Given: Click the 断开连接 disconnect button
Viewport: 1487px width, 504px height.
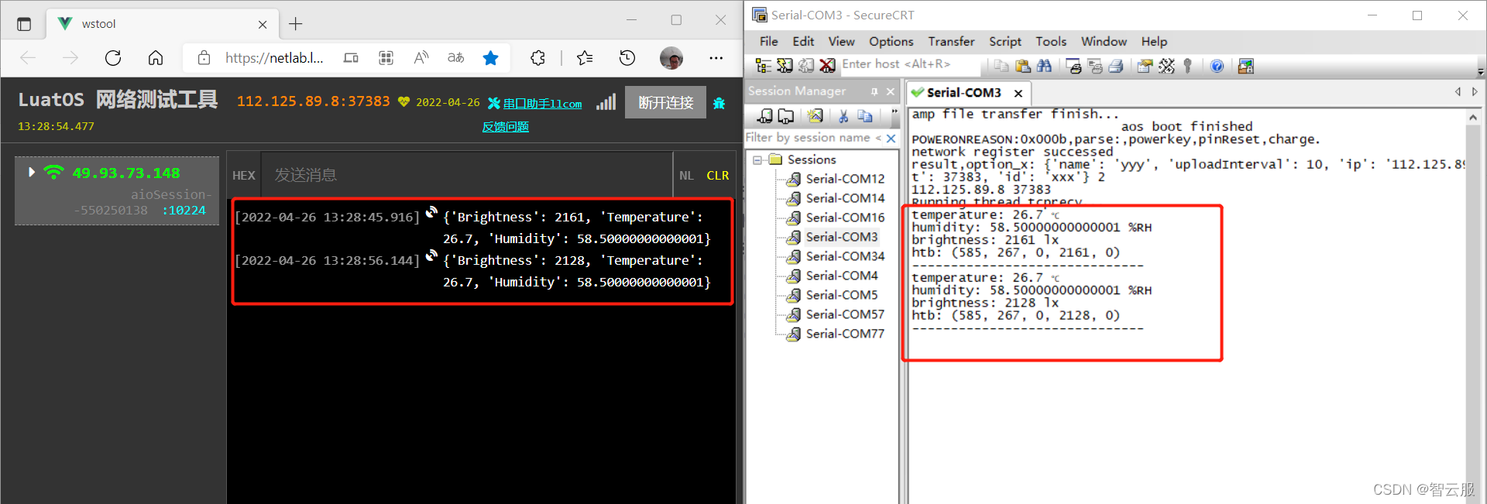Looking at the screenshot, I should click(665, 102).
